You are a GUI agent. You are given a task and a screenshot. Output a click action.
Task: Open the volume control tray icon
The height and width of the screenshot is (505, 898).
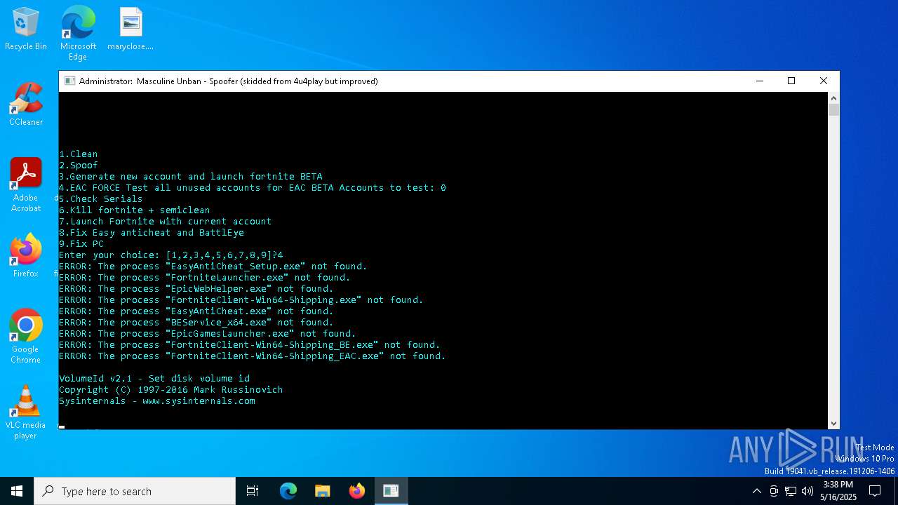click(x=807, y=491)
